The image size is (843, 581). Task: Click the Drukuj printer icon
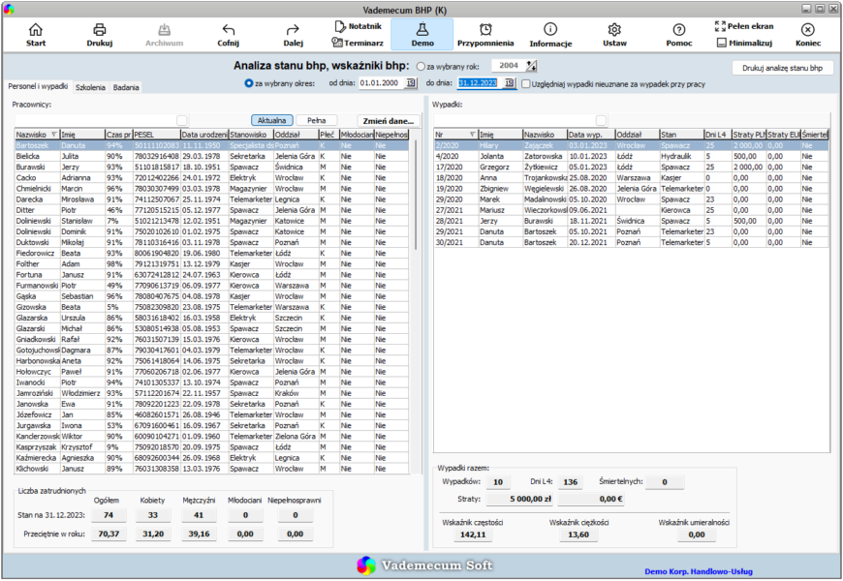(x=100, y=35)
